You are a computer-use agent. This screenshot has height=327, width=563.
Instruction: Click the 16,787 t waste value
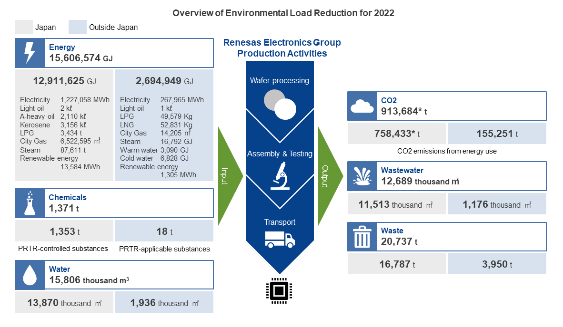point(397,264)
